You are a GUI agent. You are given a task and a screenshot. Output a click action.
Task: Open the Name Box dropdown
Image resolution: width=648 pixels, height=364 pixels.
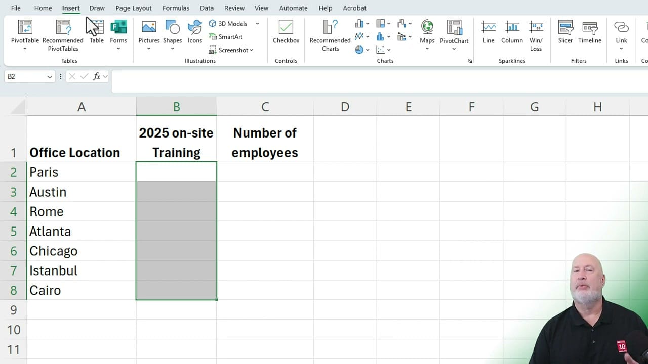pyautogui.click(x=49, y=76)
